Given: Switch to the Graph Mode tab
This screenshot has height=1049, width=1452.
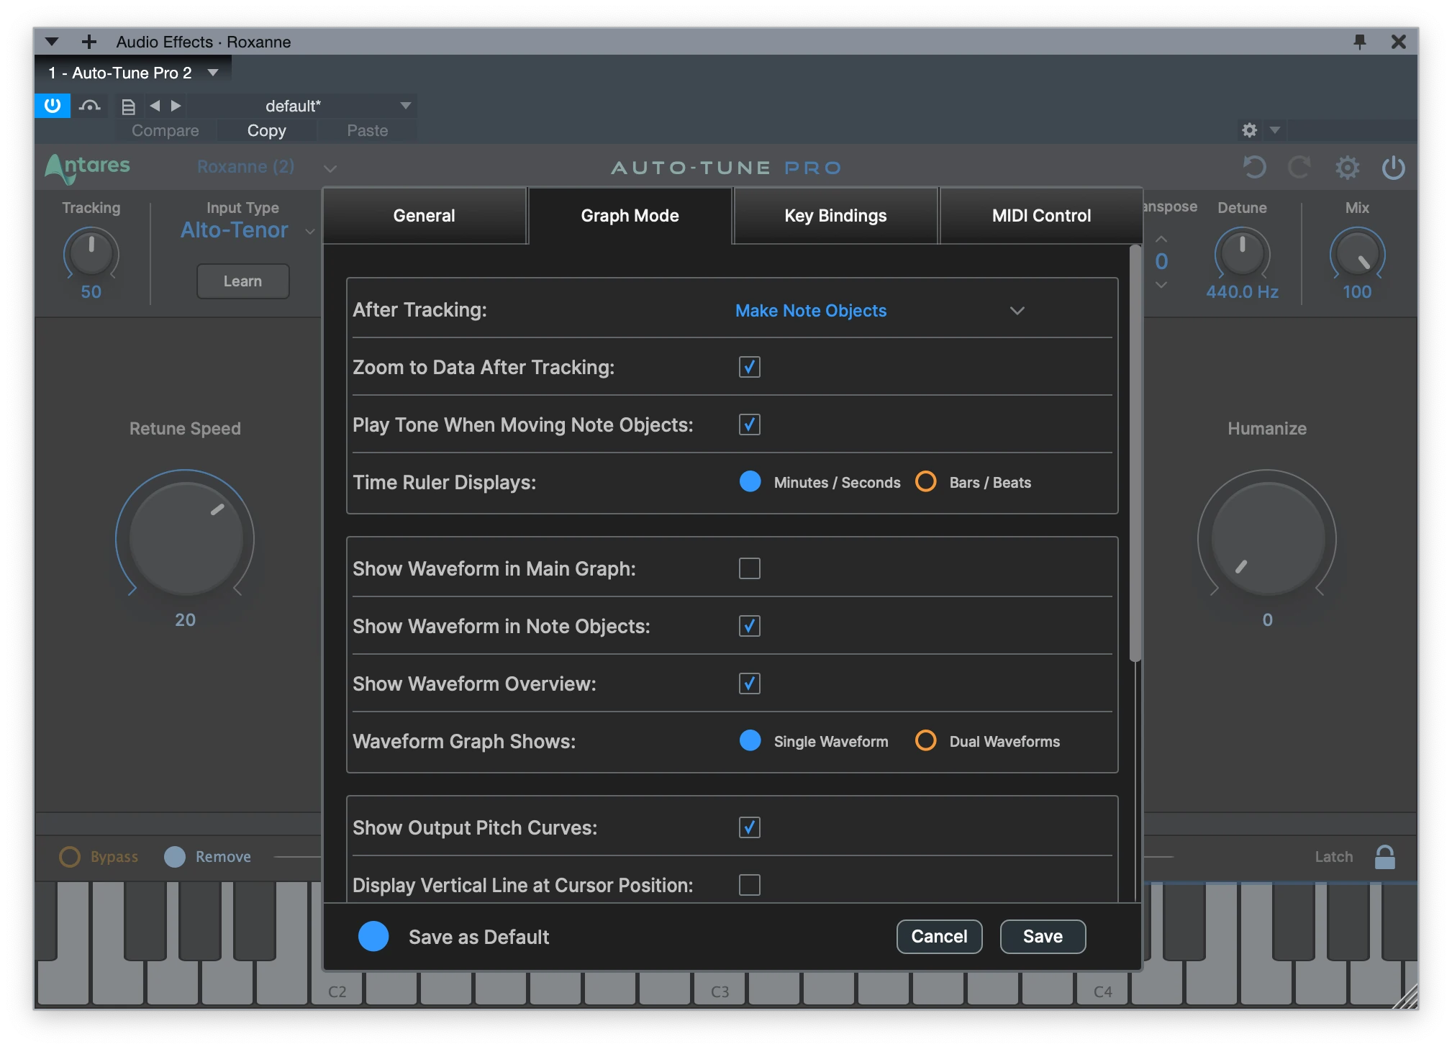Looking at the screenshot, I should pyautogui.click(x=630, y=216).
